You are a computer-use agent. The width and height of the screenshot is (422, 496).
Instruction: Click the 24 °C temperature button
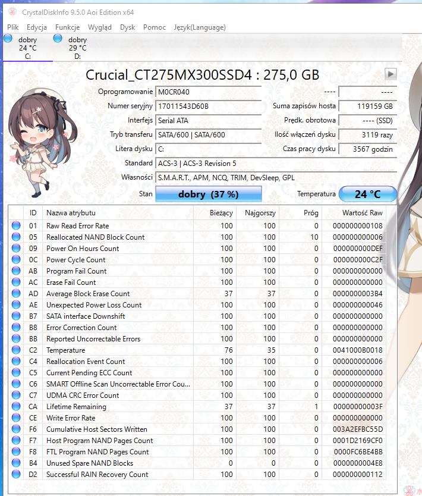368,194
